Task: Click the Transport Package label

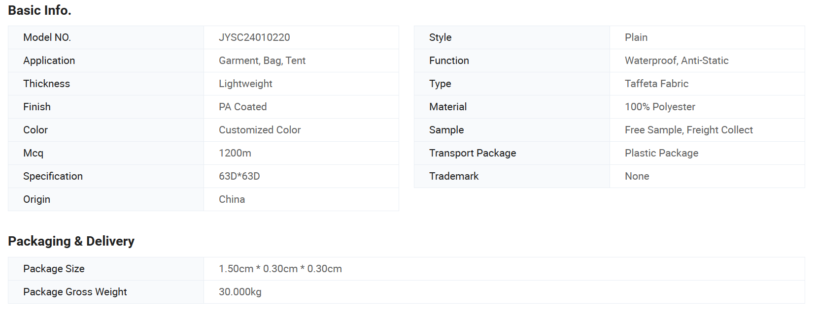Action: click(473, 153)
